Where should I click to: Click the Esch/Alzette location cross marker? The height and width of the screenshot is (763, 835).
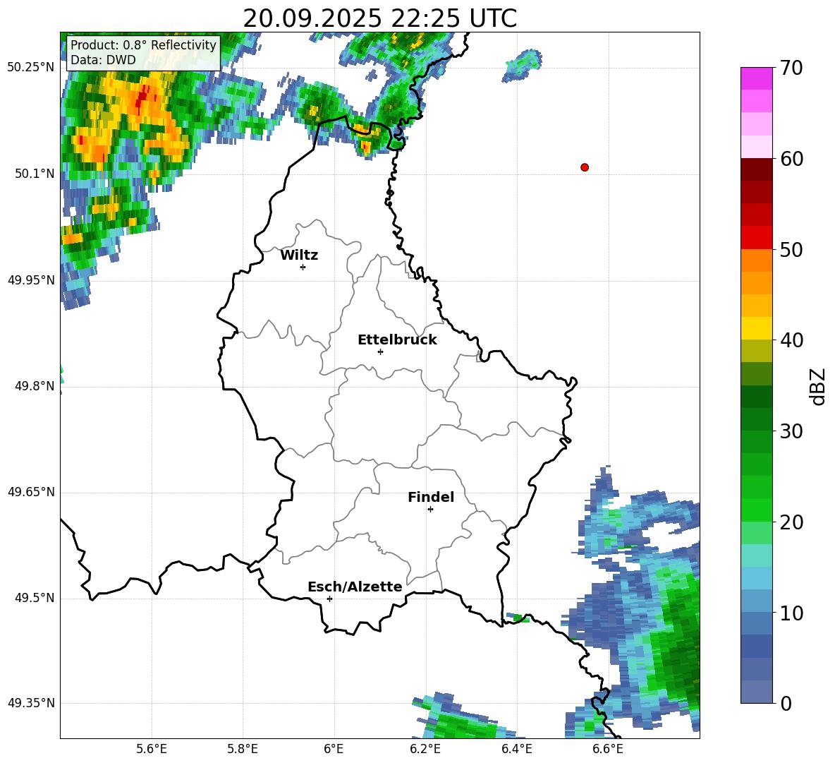coord(329,599)
